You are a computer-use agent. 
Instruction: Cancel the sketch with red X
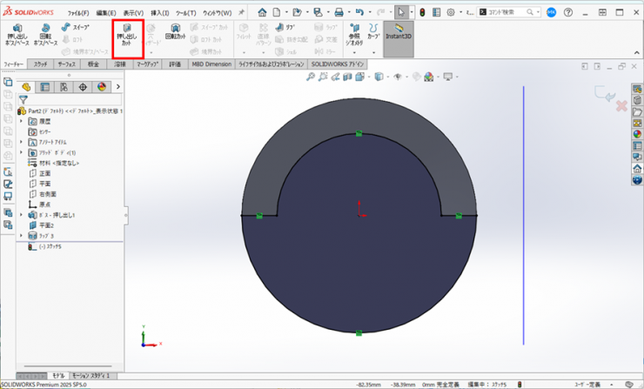(621, 105)
